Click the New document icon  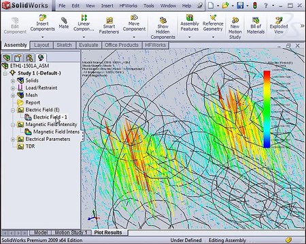[211, 5]
